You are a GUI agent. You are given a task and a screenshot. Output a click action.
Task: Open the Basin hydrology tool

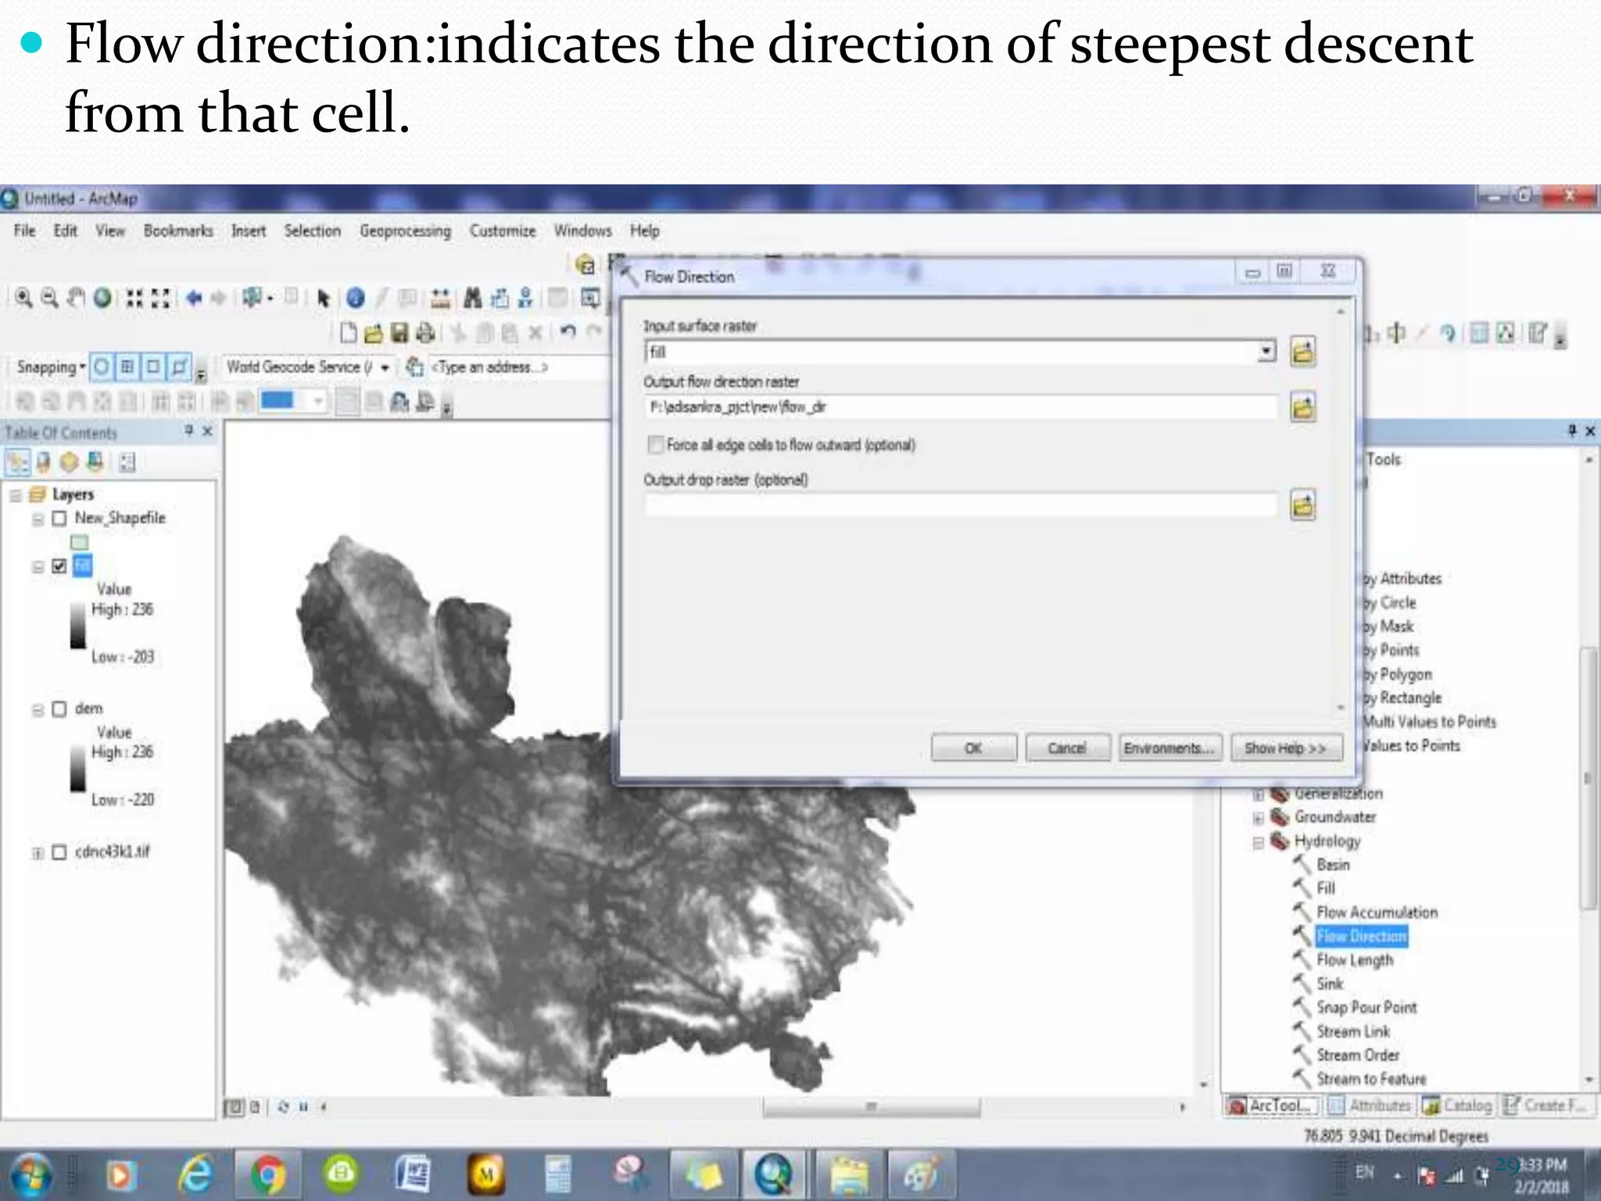point(1333,865)
